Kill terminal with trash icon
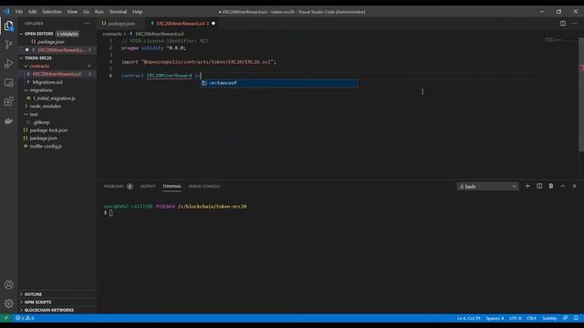Image resolution: width=584 pixels, height=328 pixels. (x=551, y=186)
